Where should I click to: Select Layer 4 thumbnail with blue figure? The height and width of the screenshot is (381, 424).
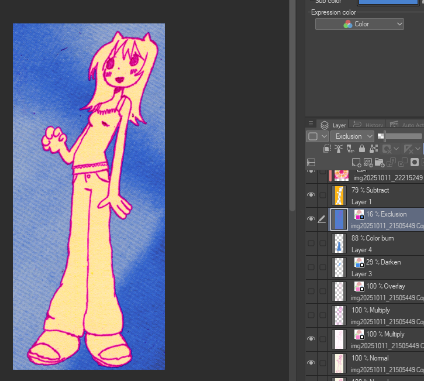pos(339,243)
